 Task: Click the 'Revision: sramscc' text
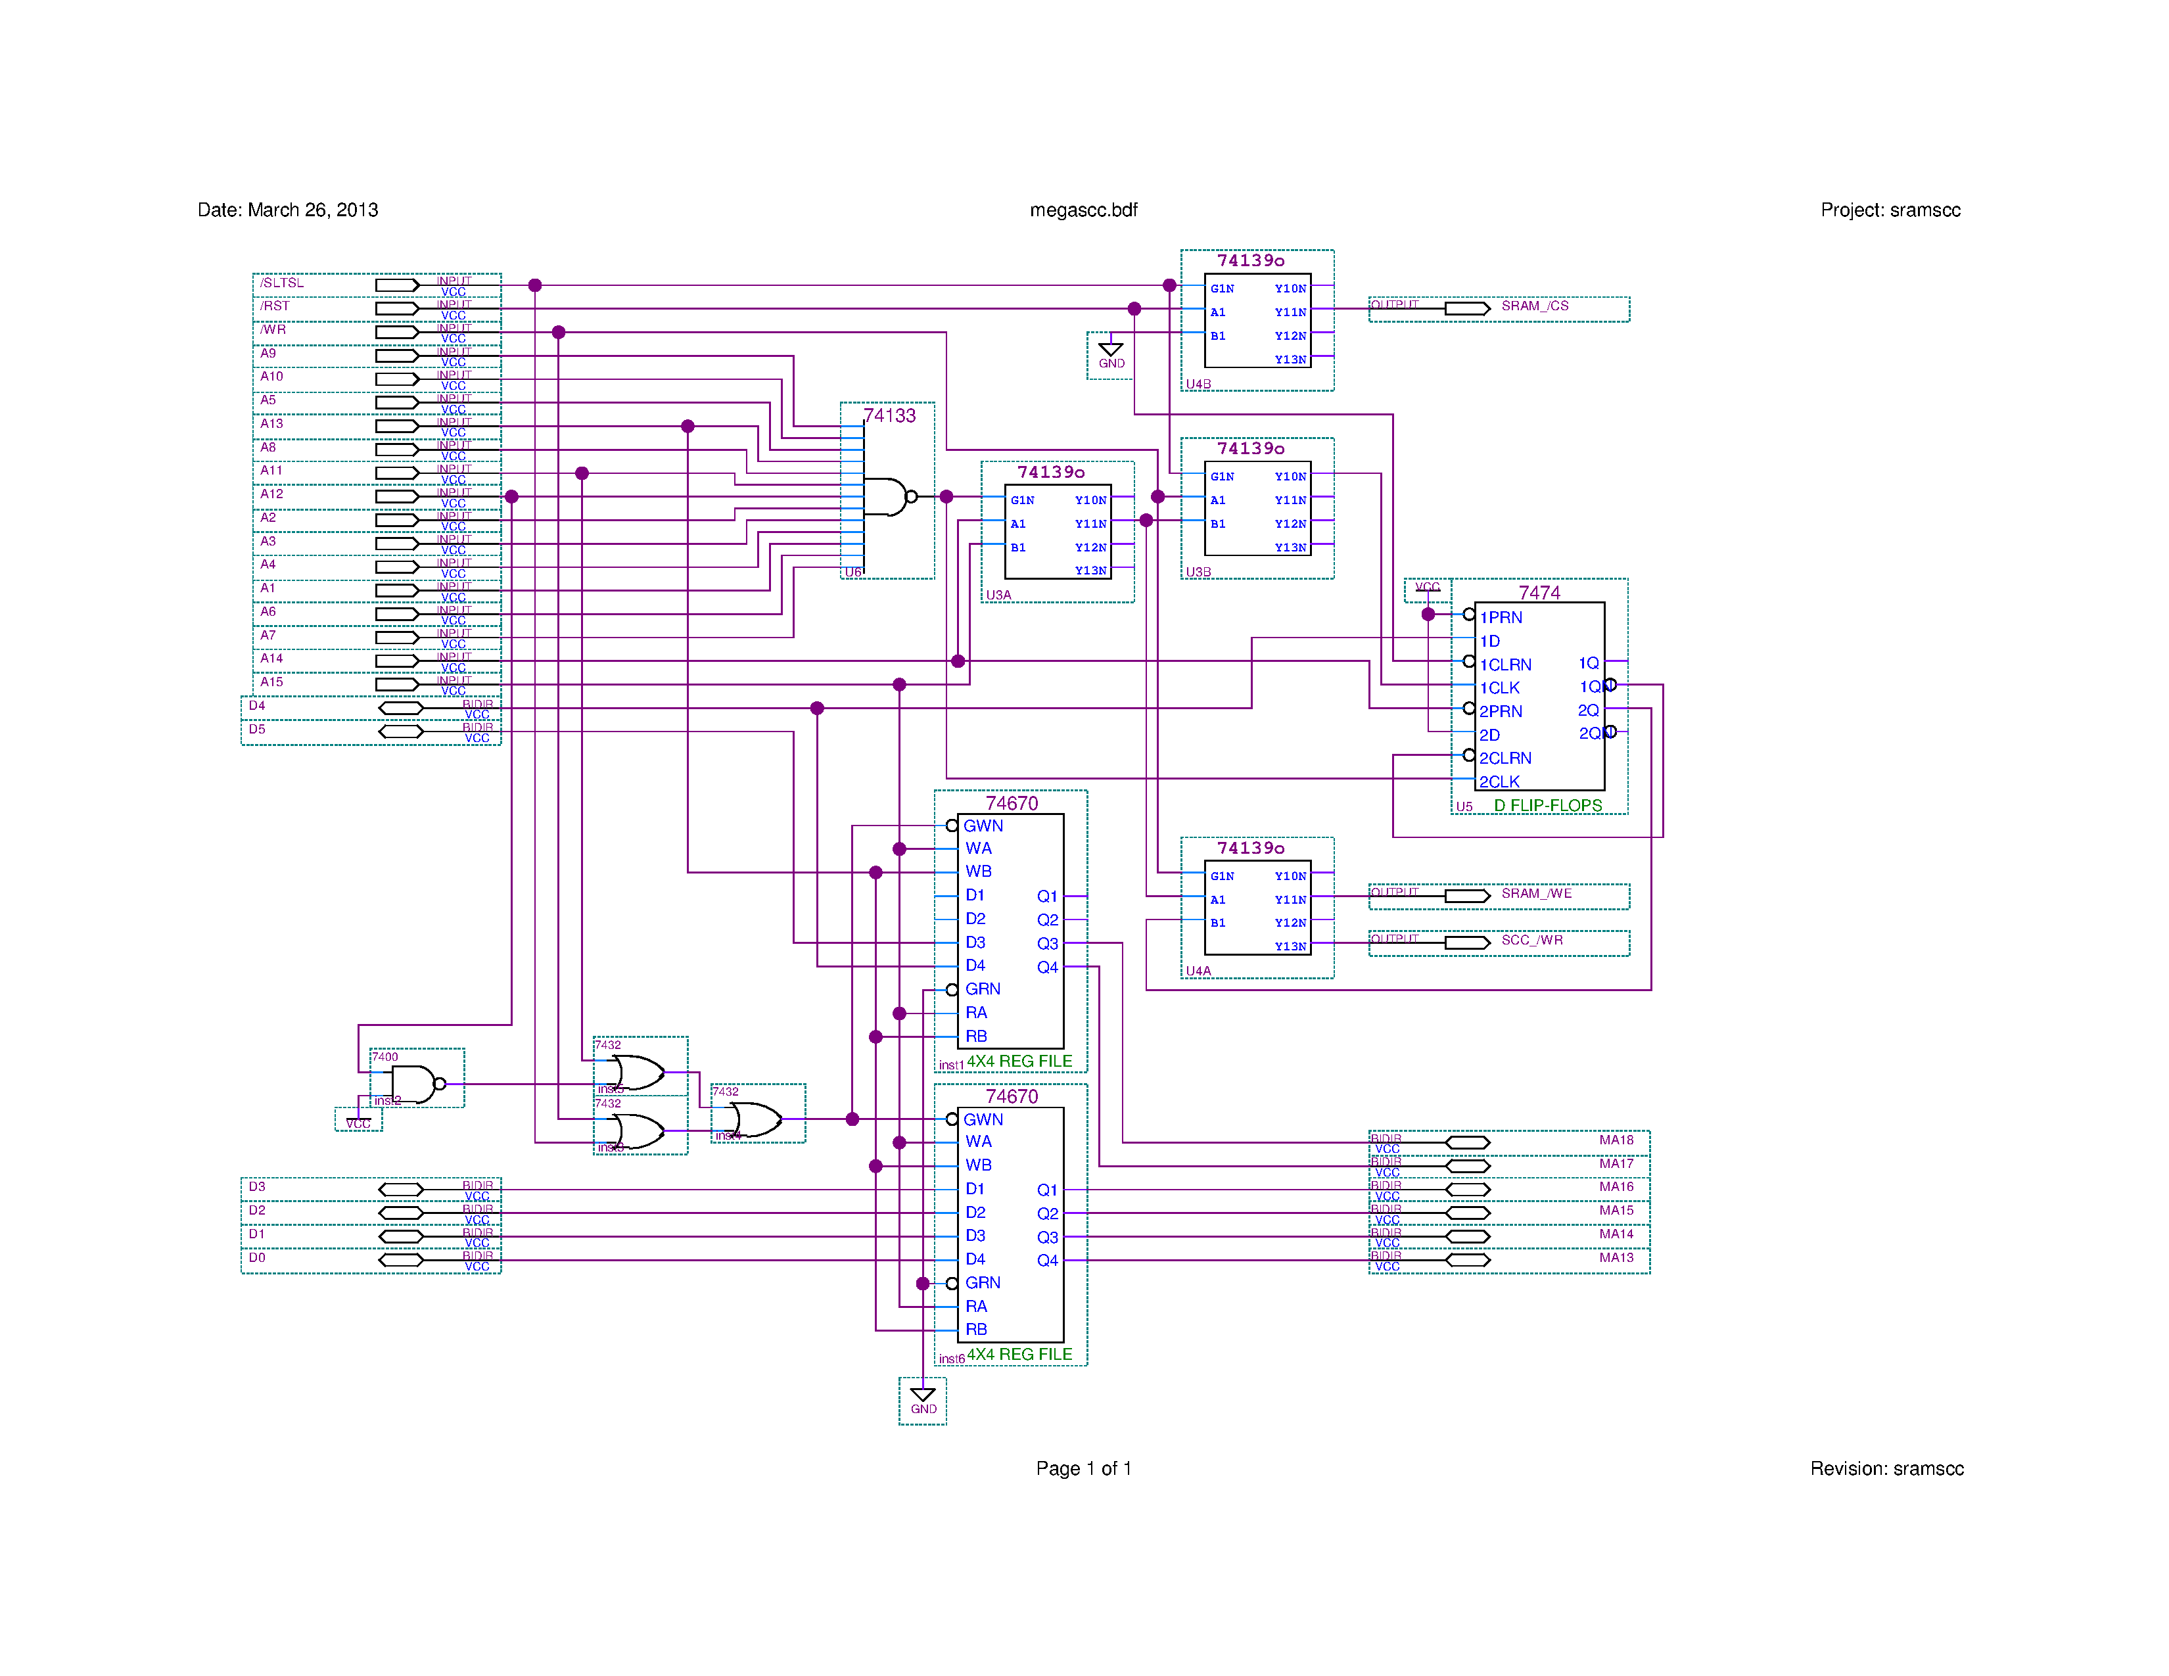click(1887, 1468)
